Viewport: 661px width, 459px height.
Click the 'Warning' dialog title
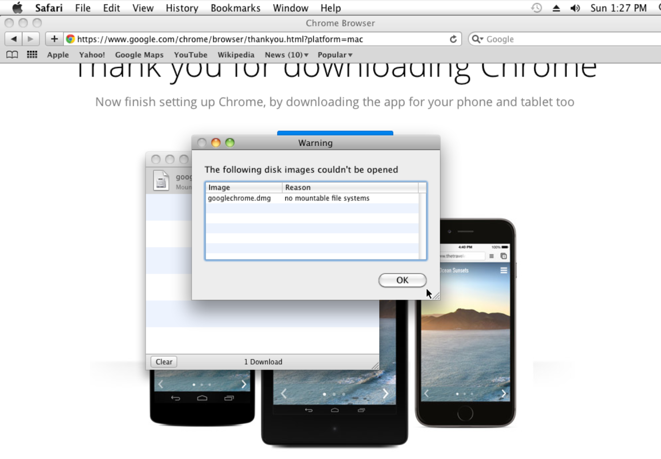(316, 143)
